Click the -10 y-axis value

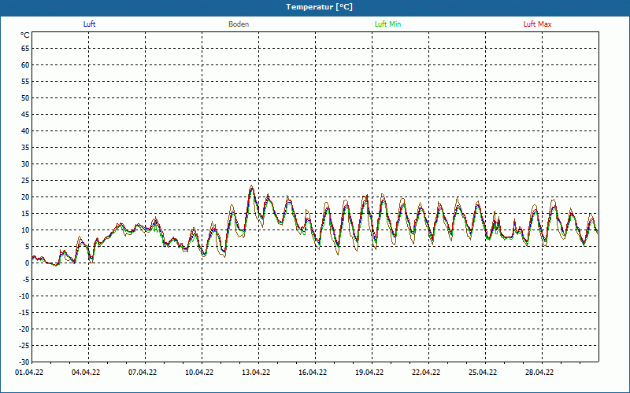[24, 296]
